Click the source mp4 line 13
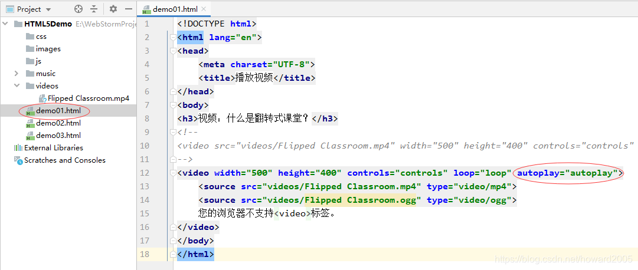This screenshot has height=270, width=638. [x=358, y=187]
